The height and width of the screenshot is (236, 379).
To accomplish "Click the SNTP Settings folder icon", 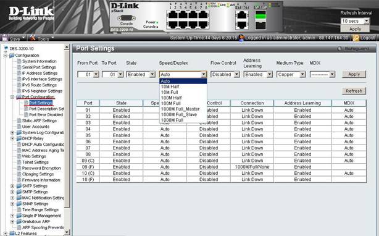I will pyautogui.click(x=19, y=186).
